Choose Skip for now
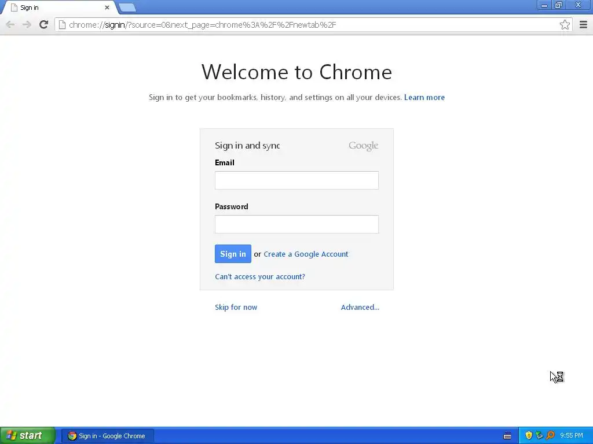 point(236,307)
